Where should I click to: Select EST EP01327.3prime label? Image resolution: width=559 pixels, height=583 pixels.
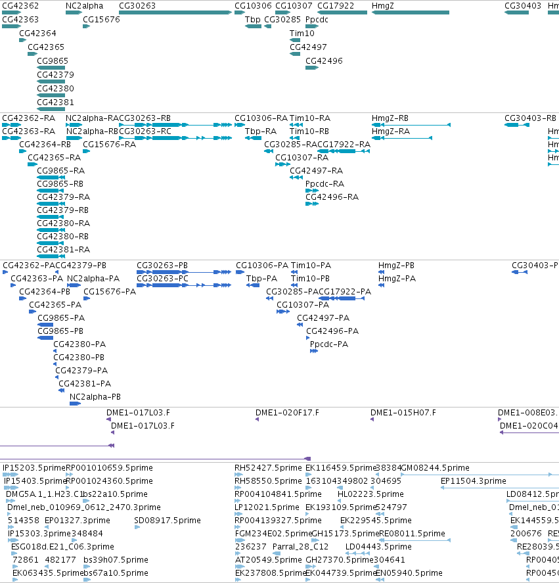click(x=78, y=521)
